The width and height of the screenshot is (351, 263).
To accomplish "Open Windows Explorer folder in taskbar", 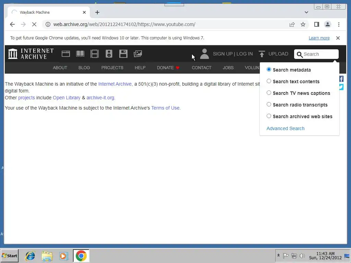I will pos(47,256).
